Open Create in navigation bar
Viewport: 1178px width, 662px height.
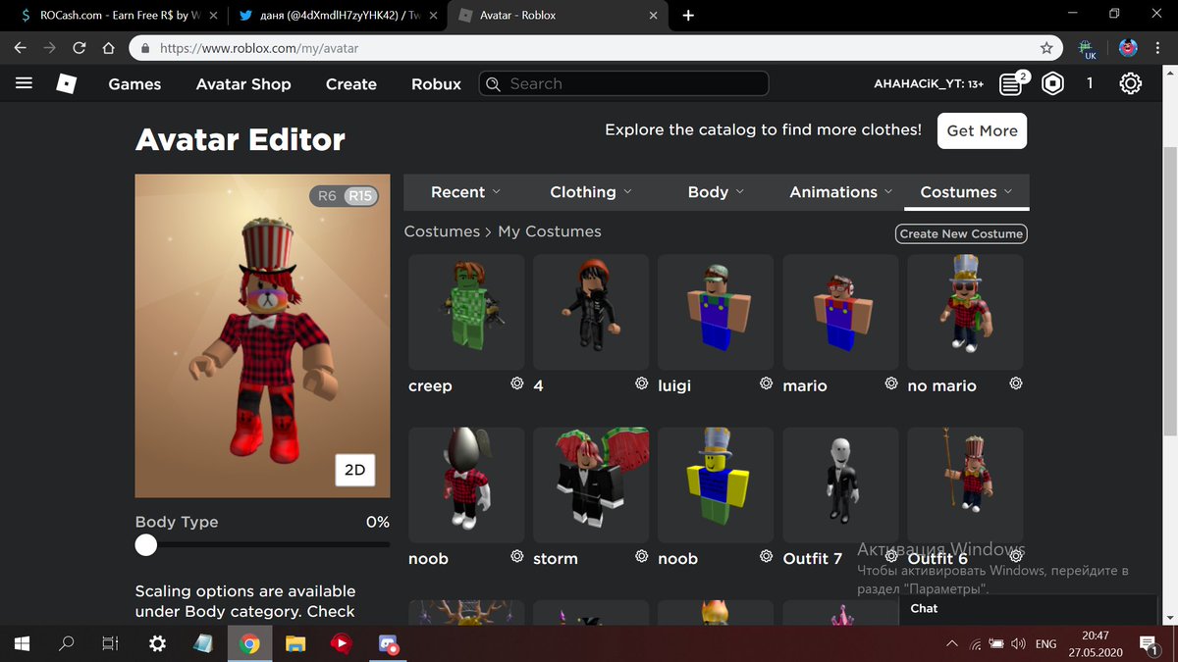(x=351, y=84)
